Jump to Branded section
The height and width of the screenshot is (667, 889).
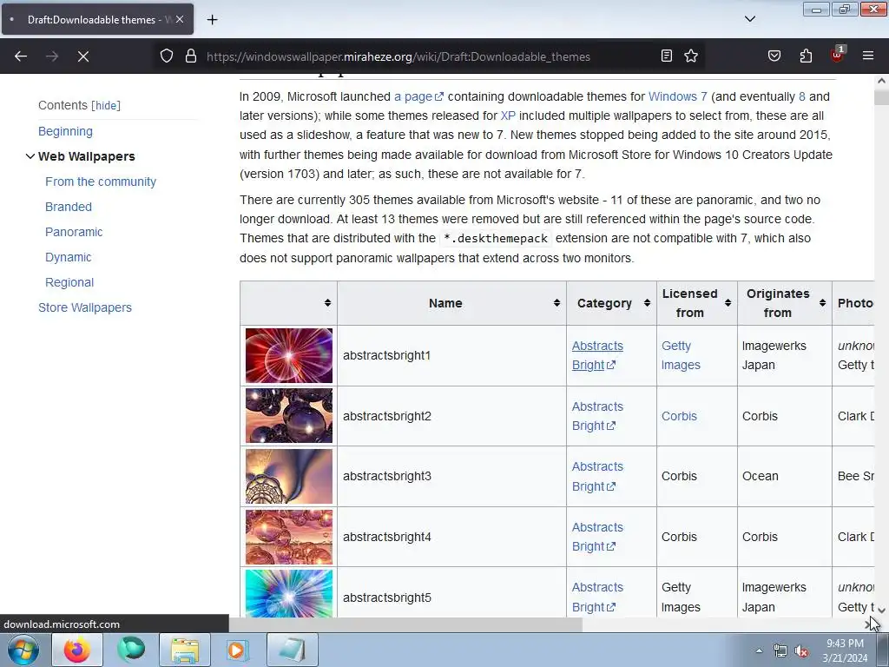tap(68, 207)
